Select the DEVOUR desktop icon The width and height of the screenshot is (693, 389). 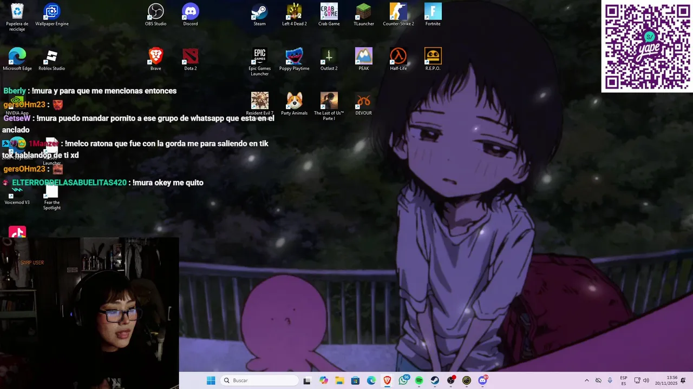pos(364,104)
